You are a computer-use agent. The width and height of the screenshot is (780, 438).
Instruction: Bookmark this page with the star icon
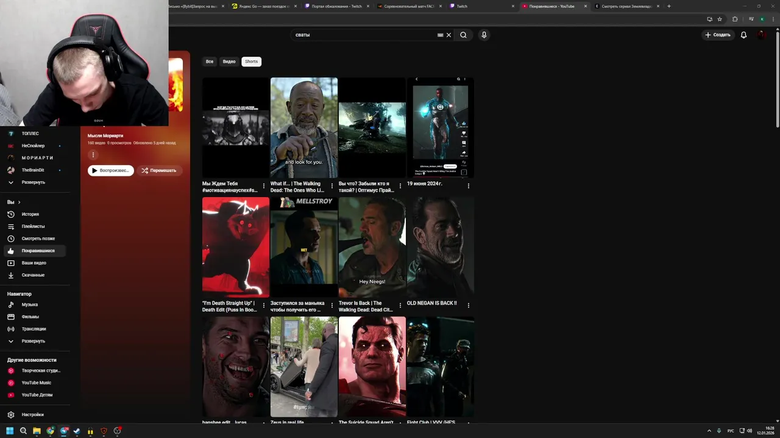pyautogui.click(x=720, y=19)
